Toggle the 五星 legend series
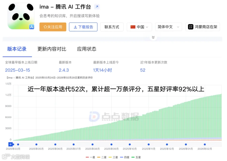The width and height of the screenshot is (227, 161). [x=136, y=157]
